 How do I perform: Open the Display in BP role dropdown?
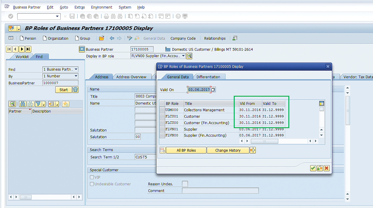(183, 56)
